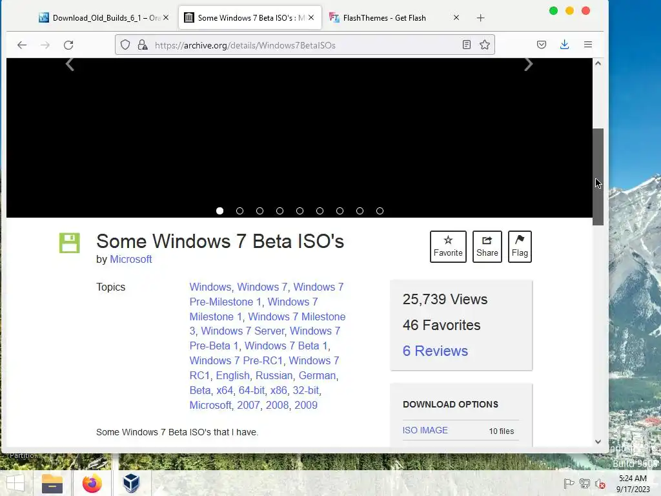Click the address bar URL field

[305, 45]
